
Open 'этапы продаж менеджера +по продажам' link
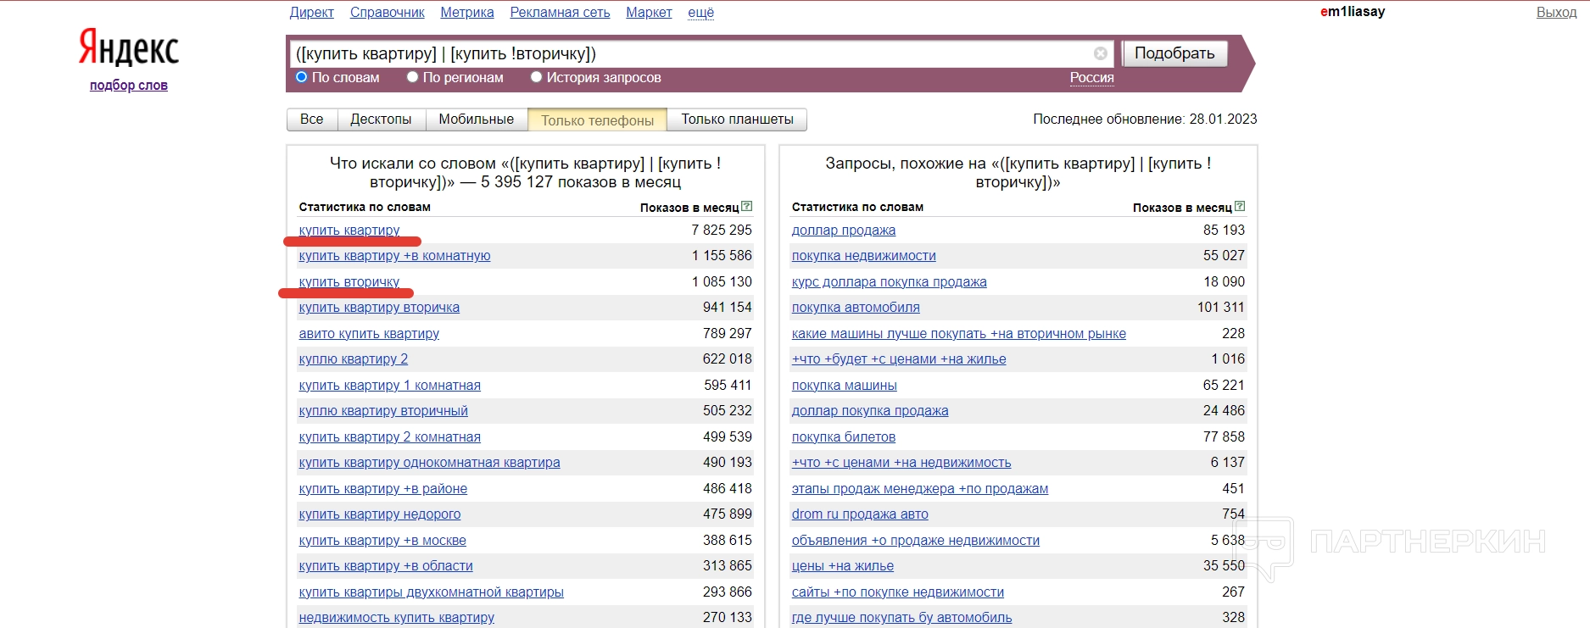[x=920, y=488]
